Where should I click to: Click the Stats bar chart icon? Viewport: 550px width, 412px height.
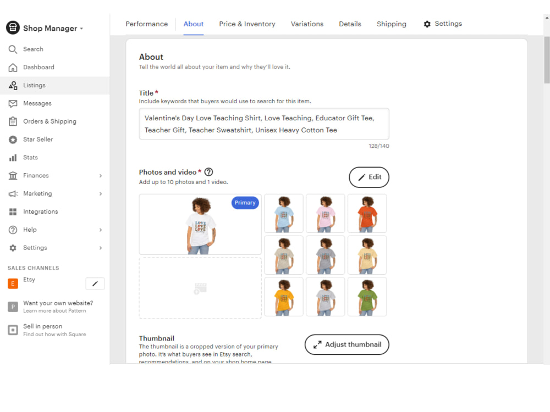tap(13, 158)
